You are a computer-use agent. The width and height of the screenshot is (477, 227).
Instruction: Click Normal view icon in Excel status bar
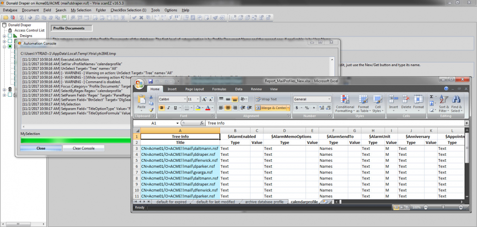pyautogui.click(x=397, y=208)
